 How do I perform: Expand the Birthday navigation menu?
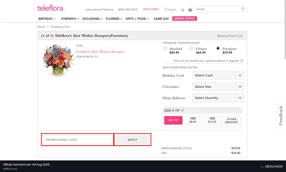point(47,19)
